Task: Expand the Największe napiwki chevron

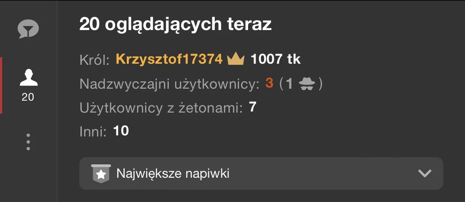Action: click(424, 173)
